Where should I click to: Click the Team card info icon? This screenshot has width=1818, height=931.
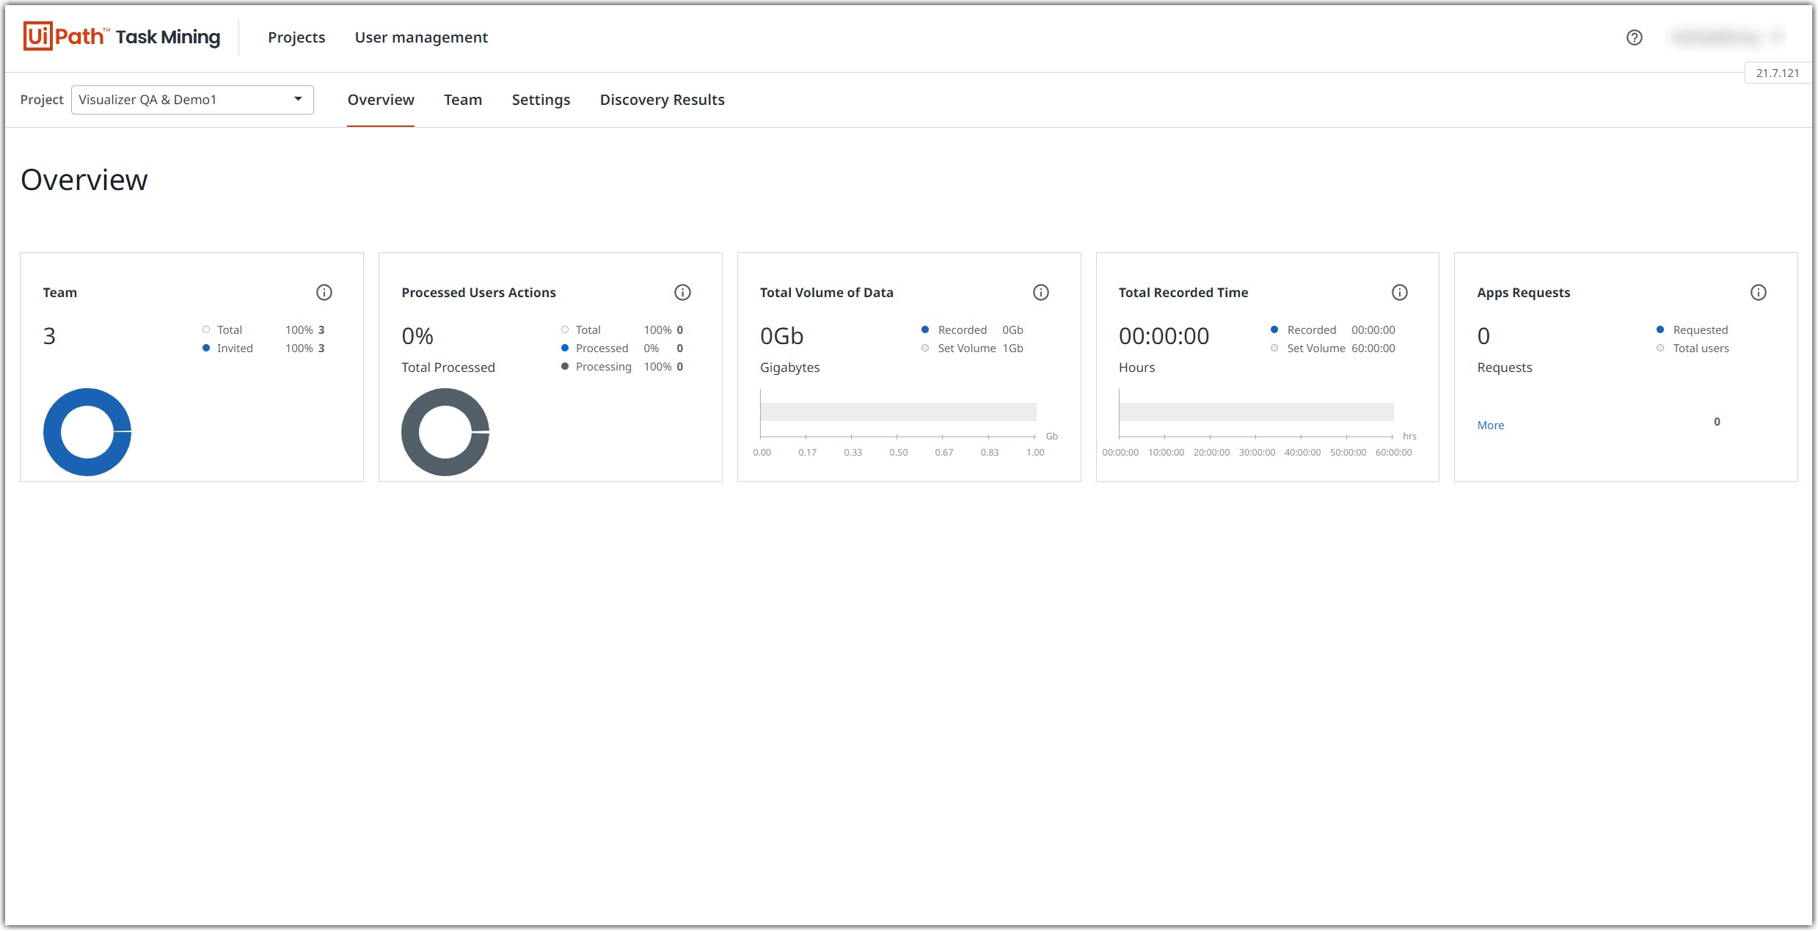pos(324,293)
